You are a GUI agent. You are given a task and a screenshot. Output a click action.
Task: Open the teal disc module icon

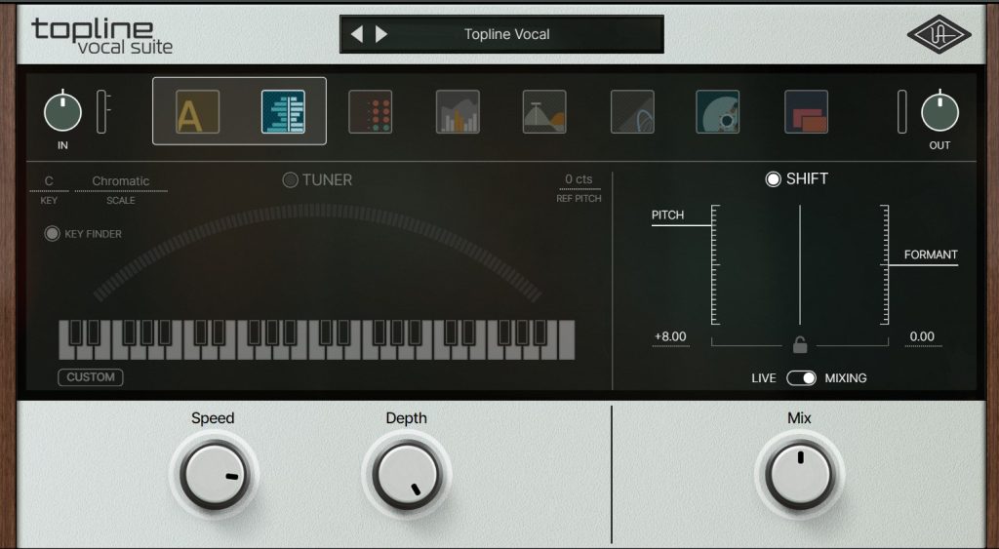coord(717,112)
